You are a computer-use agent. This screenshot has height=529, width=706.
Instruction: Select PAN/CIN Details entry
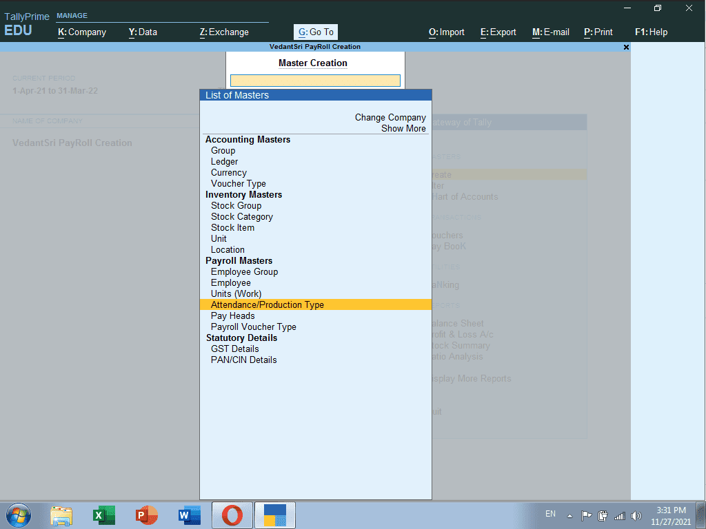click(x=243, y=360)
